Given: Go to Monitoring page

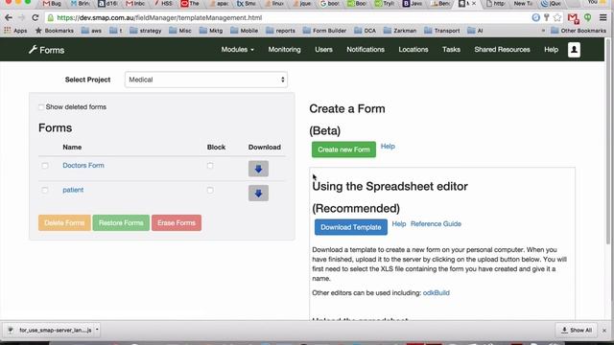Looking at the screenshot, I should click(x=284, y=50).
